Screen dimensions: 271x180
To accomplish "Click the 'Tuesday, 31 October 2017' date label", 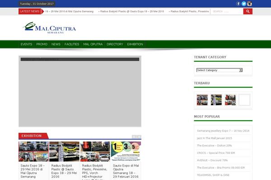I will click(x=37, y=4).
